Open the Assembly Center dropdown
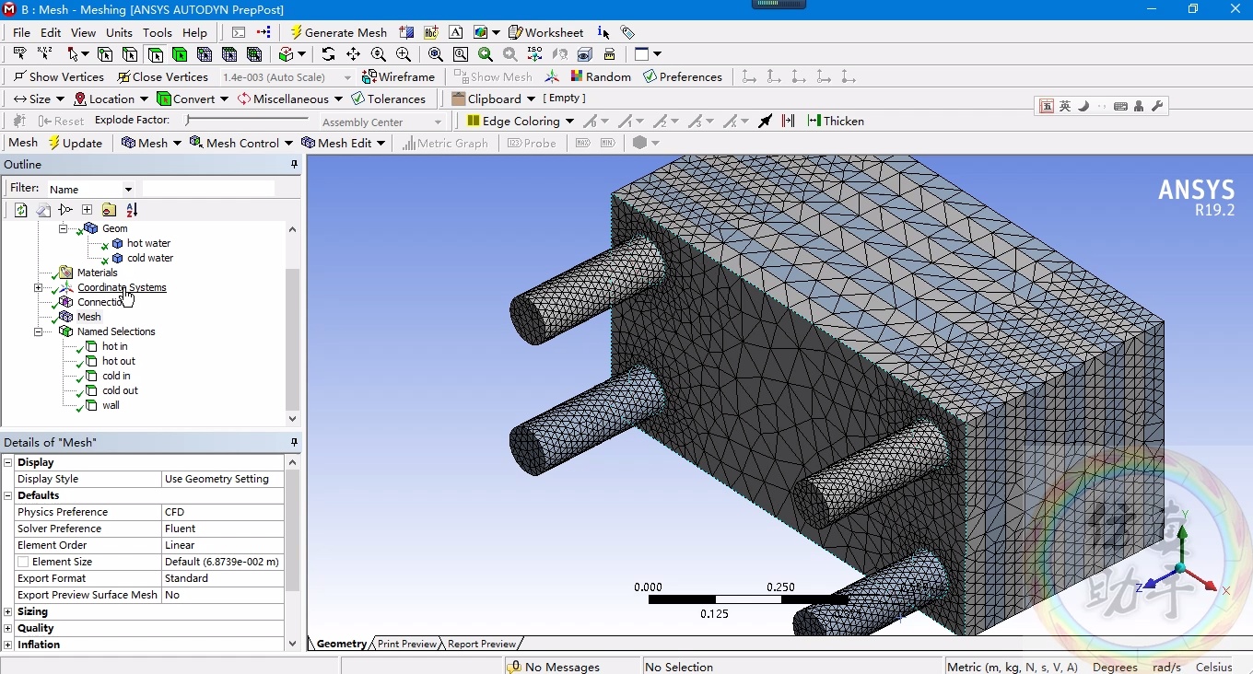 tap(438, 121)
